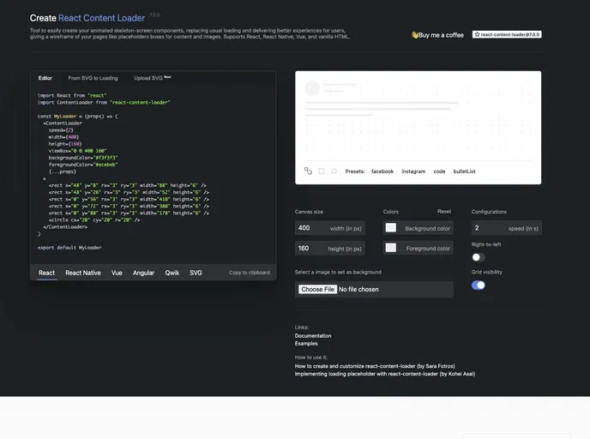The width and height of the screenshot is (590, 439).
Task: Apply the facebook preset
Action: 382,171
